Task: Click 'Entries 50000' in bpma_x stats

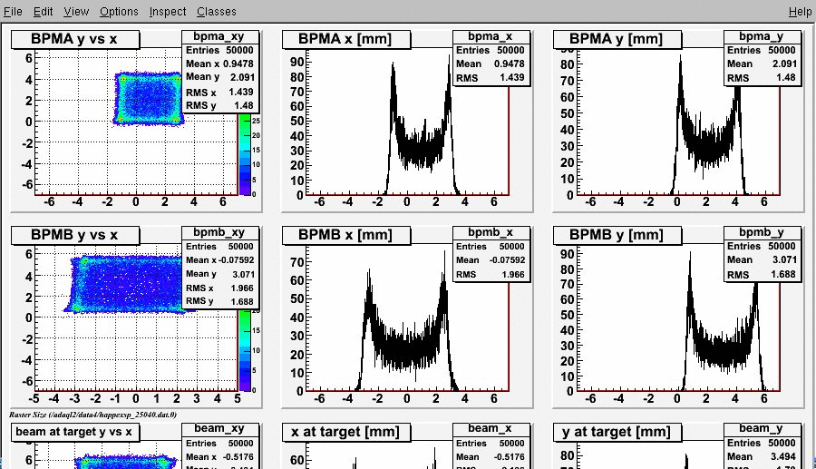Action: [491, 50]
